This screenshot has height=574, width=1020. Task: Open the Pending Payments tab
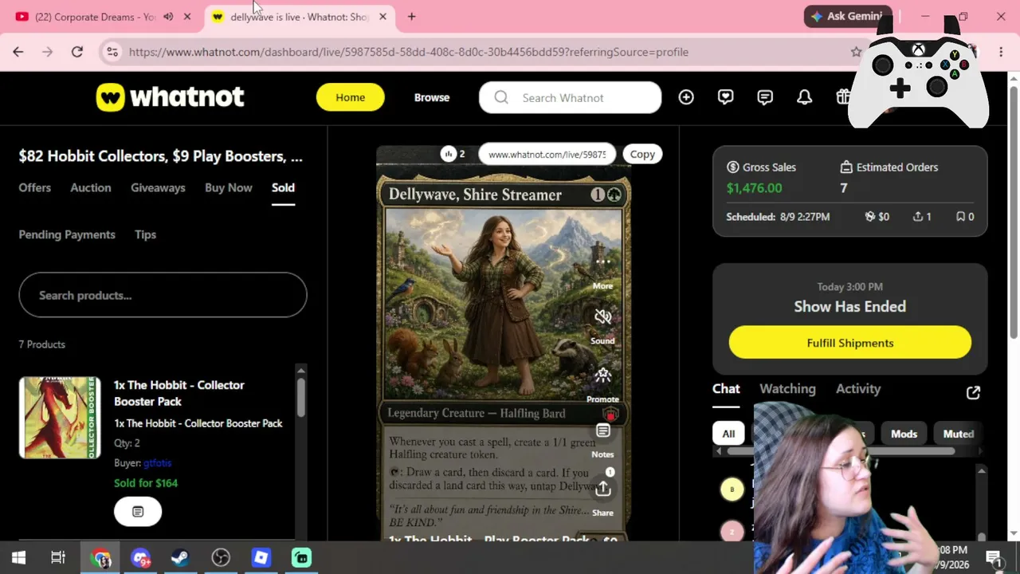[67, 234]
